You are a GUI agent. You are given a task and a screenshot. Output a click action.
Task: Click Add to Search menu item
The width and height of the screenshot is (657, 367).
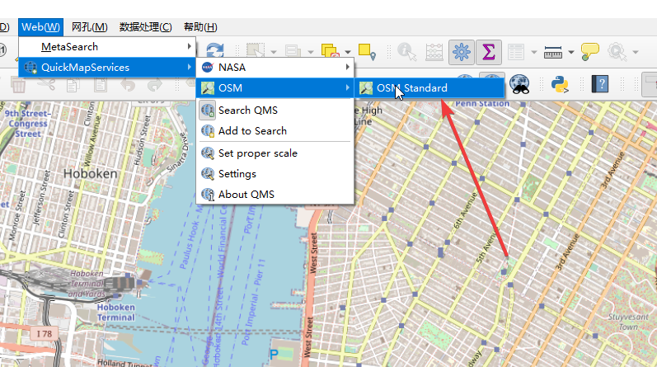coord(275,131)
